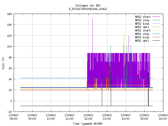
Task: Click the black NPD1 defl legend line
Action: pos(156,41)
